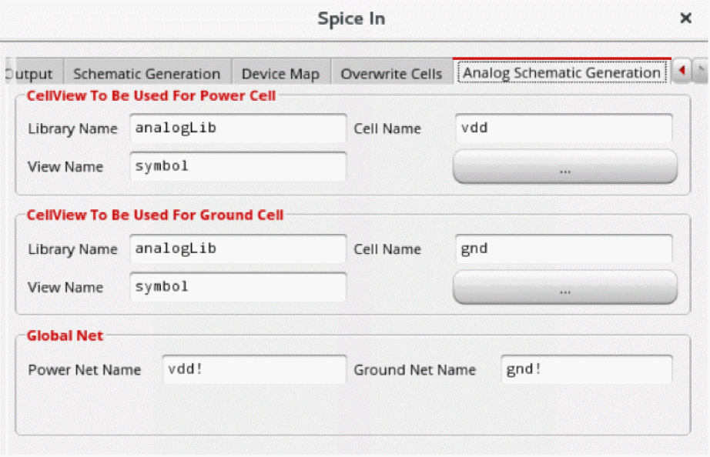Switch to the Output tab
The width and height of the screenshot is (710, 457).
tap(29, 74)
